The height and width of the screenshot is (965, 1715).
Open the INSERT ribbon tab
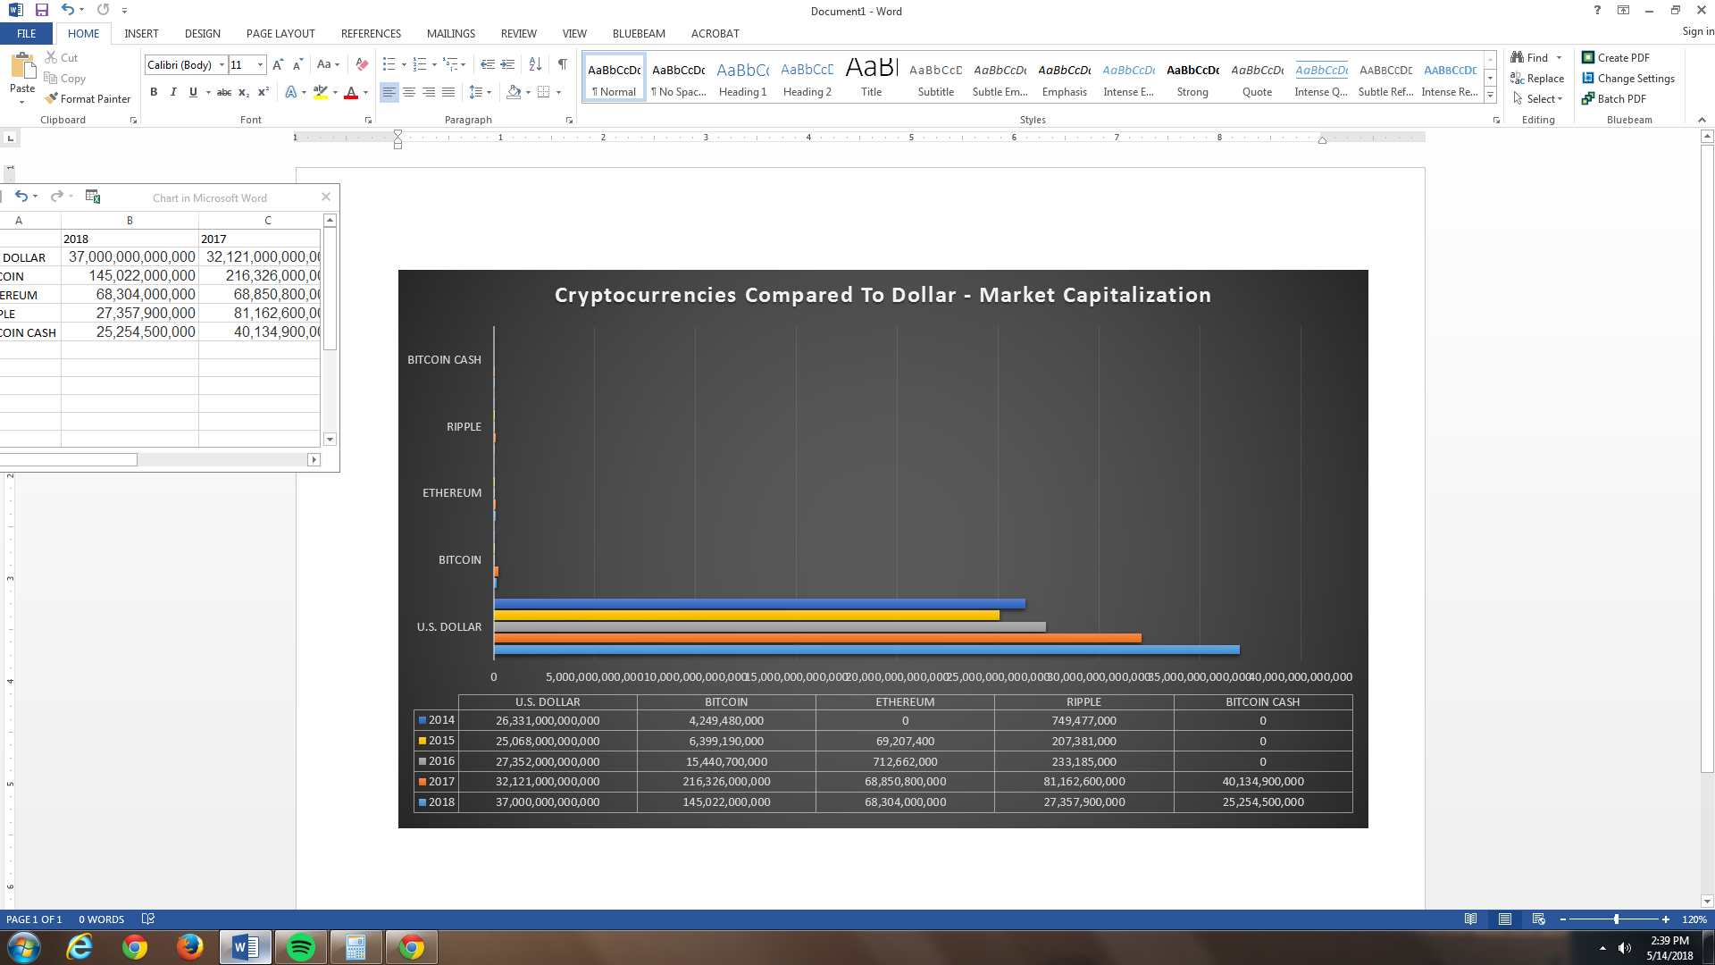141,33
